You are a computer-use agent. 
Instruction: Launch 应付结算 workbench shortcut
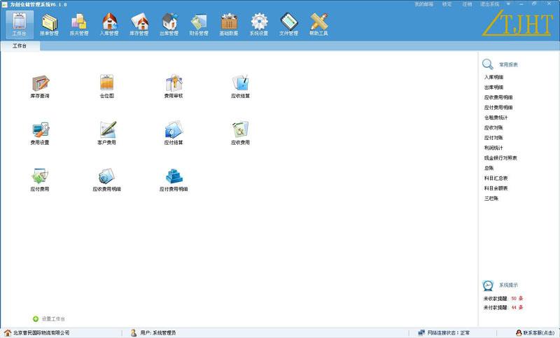[174, 133]
